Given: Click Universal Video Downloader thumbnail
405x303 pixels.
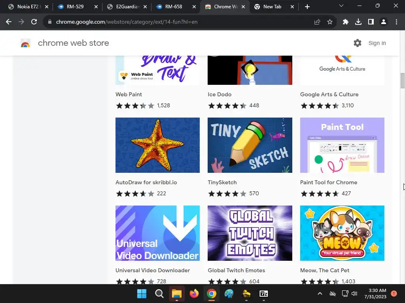Looking at the screenshot, I should 157,233.
